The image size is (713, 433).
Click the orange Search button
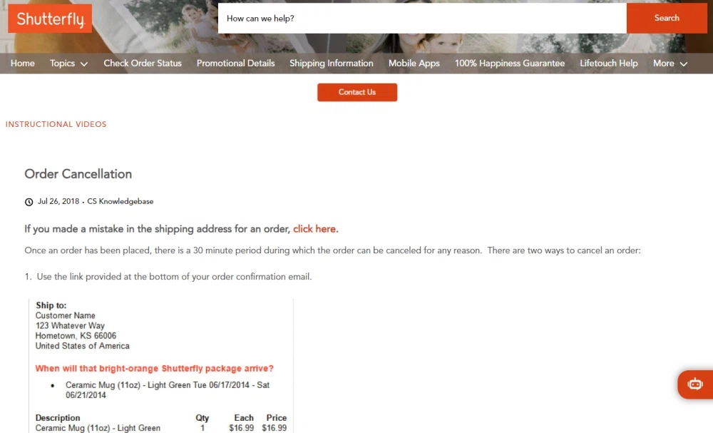(x=667, y=19)
